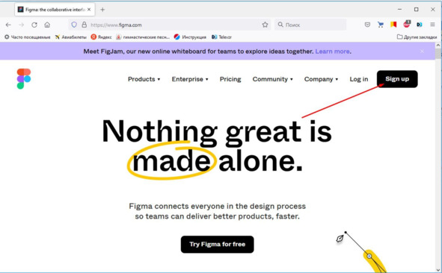Bookmark this page with star icon

[x=265, y=25]
